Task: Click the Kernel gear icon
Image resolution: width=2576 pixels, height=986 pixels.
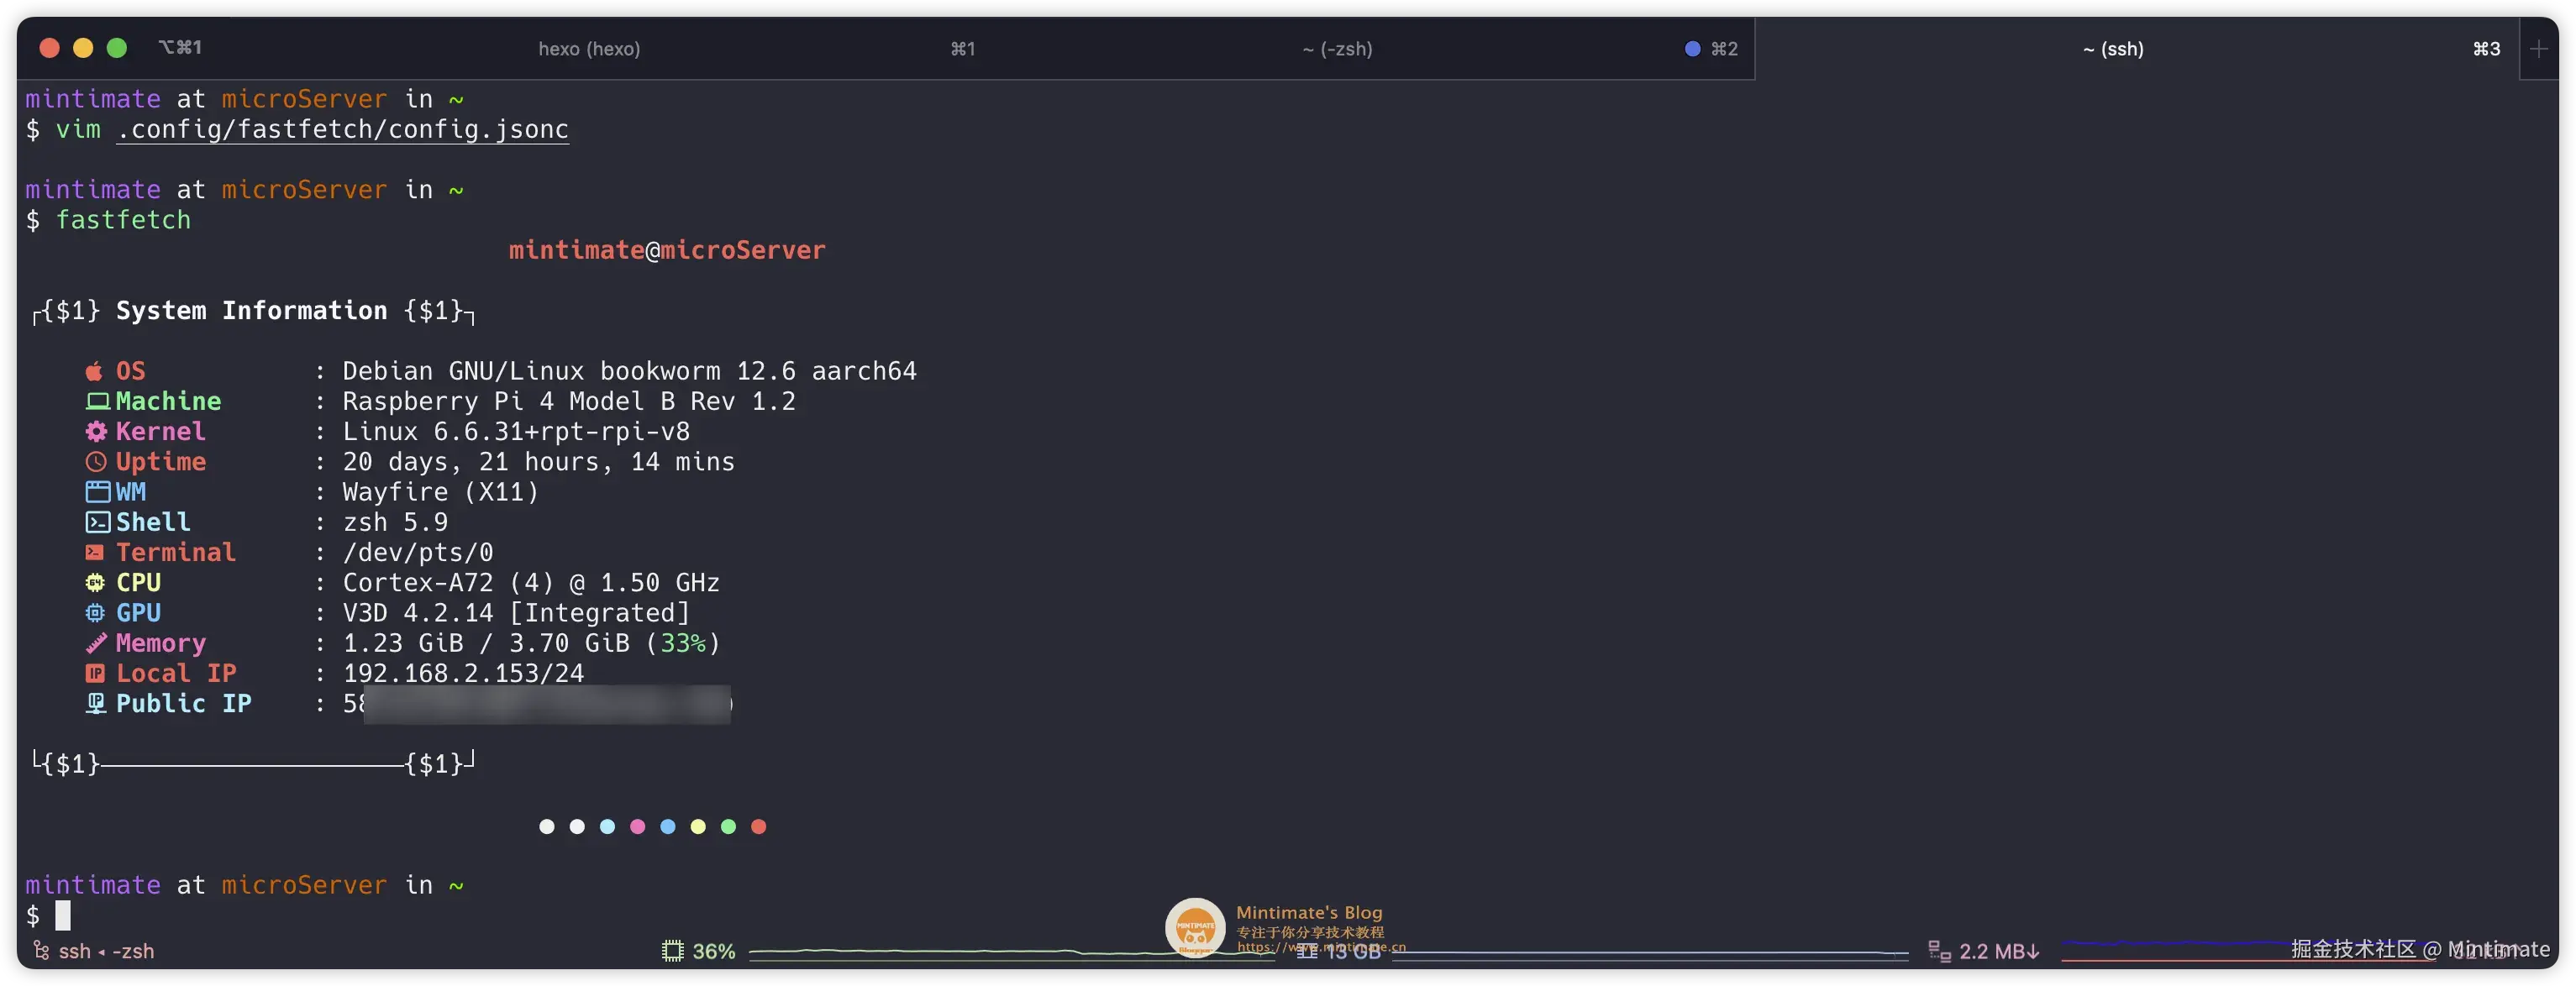Action: pyautogui.click(x=95, y=431)
